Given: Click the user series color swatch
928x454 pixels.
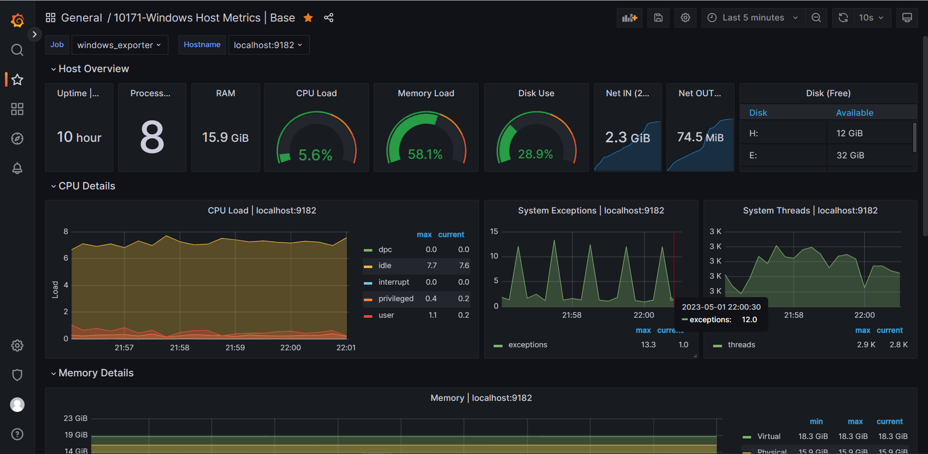Looking at the screenshot, I should 368,316.
